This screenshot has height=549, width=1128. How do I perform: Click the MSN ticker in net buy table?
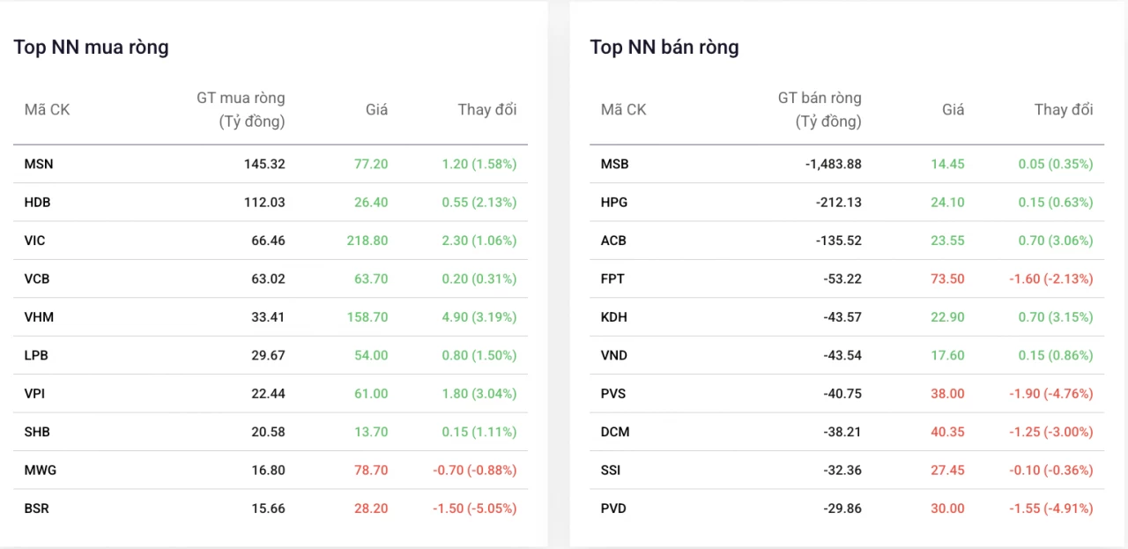39,164
